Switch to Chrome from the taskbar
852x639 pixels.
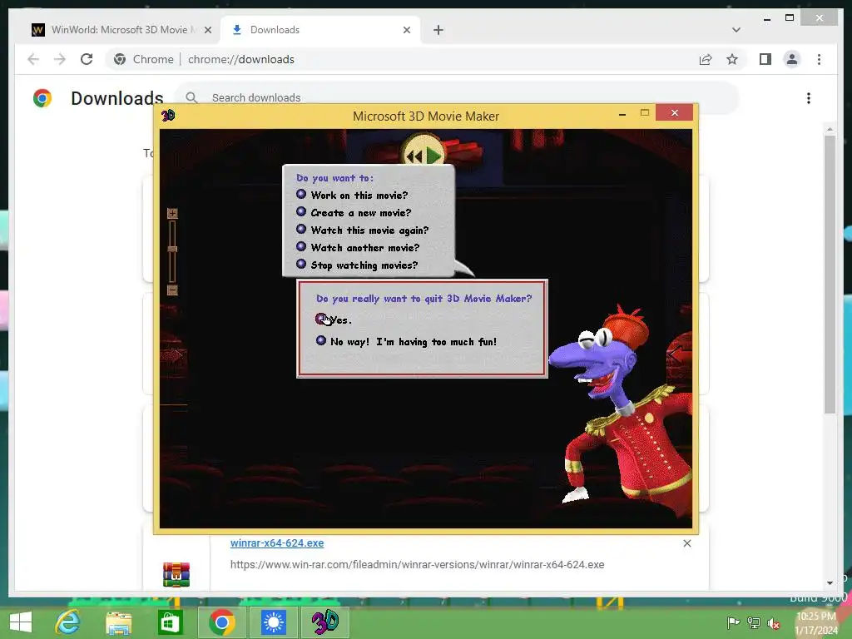pos(221,622)
